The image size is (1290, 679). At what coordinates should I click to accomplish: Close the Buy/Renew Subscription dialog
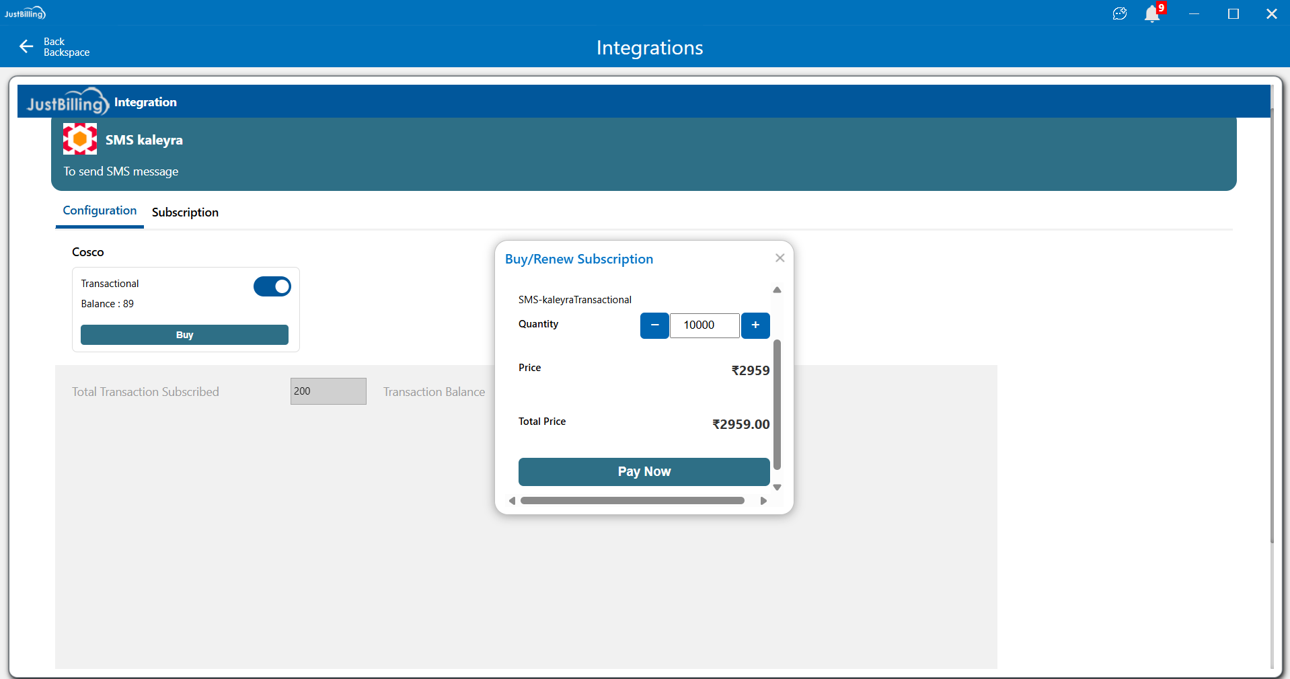click(x=780, y=258)
